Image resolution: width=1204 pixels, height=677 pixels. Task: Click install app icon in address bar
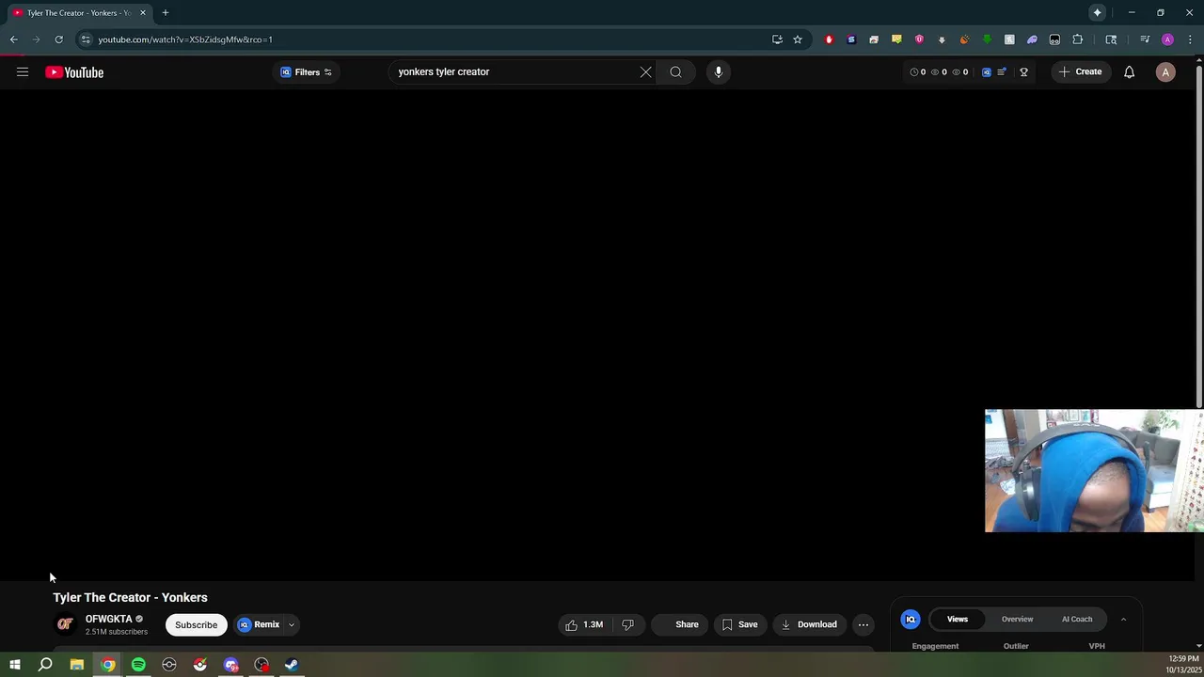[777, 39]
